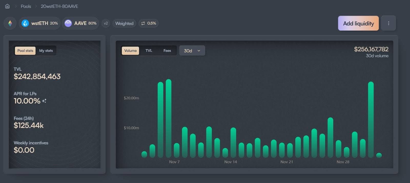Select the My stats tab

click(x=46, y=51)
